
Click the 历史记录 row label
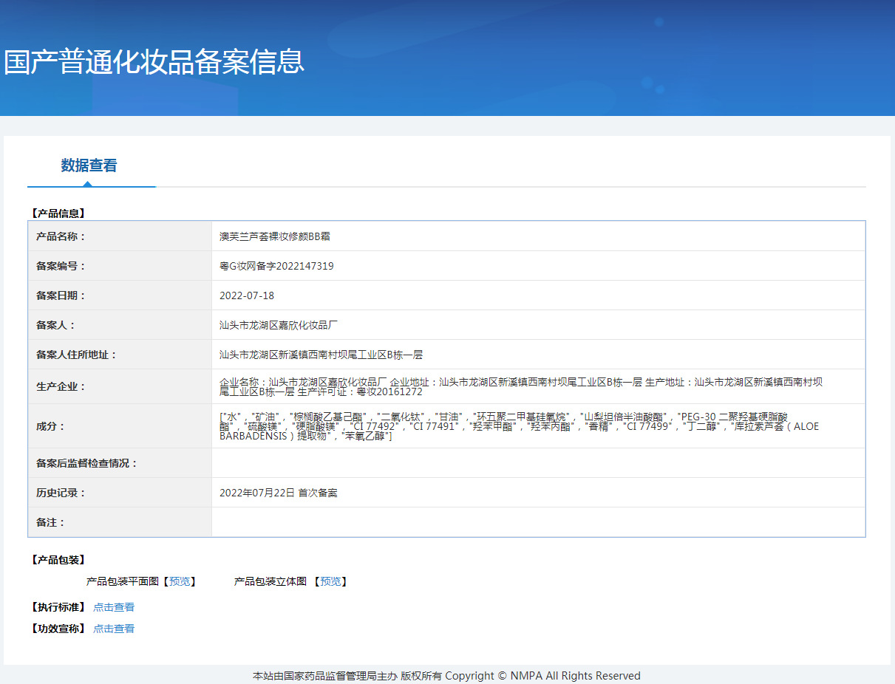tap(61, 493)
